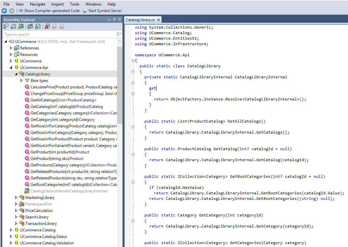Click the Start Symbol Server button
Screen dimensions: 348x247
(x=102, y=11)
